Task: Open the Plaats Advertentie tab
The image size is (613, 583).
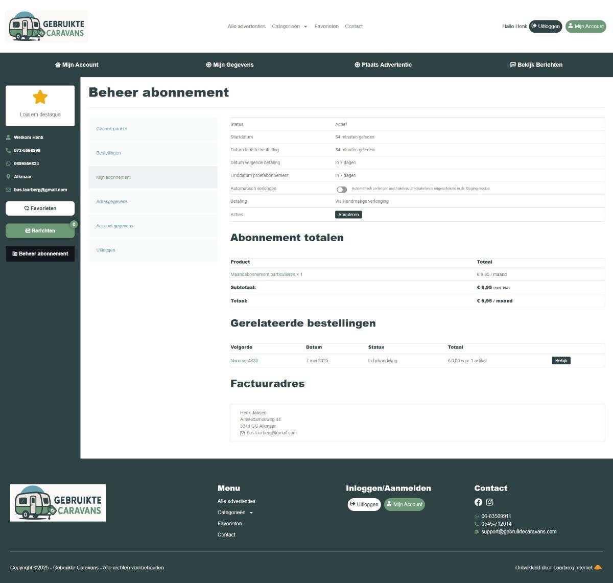Action: [383, 65]
